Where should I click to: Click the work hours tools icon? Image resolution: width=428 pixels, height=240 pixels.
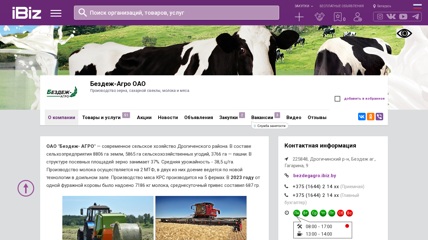[x=300, y=226]
